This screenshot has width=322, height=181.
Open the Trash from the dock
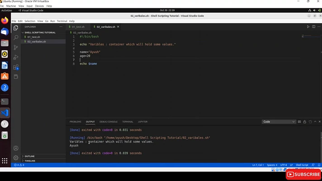5,135
